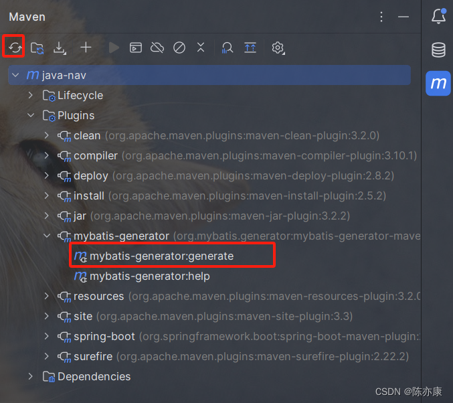The height and width of the screenshot is (403, 453).
Task: Hide the Maven tool window
Action: [x=403, y=17]
